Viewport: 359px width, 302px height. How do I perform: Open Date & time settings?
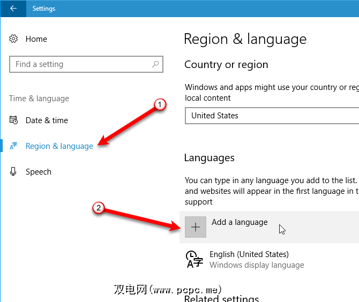coord(47,120)
